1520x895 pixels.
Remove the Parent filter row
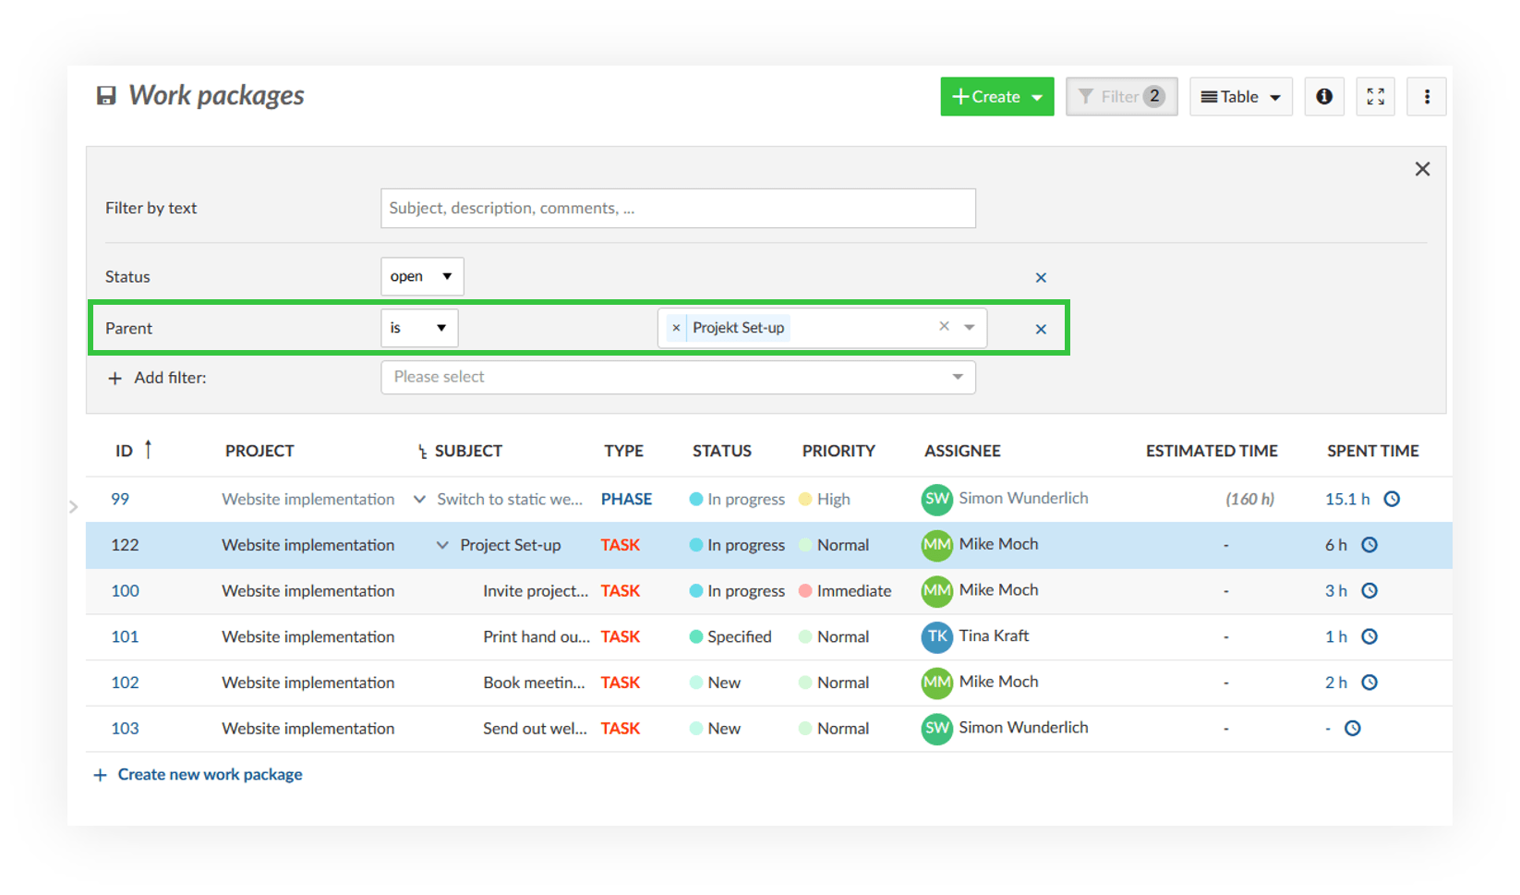[x=1041, y=330]
